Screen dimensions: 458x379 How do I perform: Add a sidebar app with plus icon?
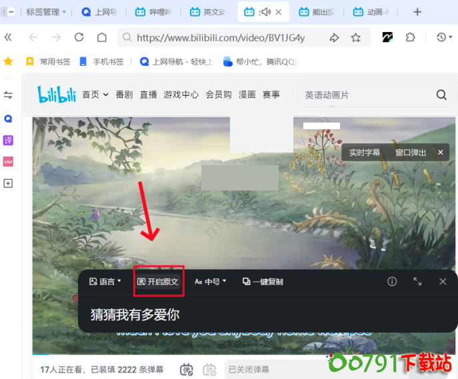[x=8, y=183]
